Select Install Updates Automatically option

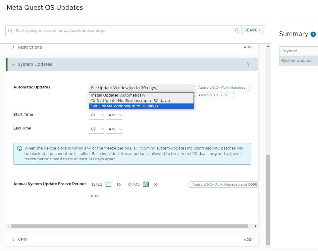pyautogui.click(x=118, y=95)
